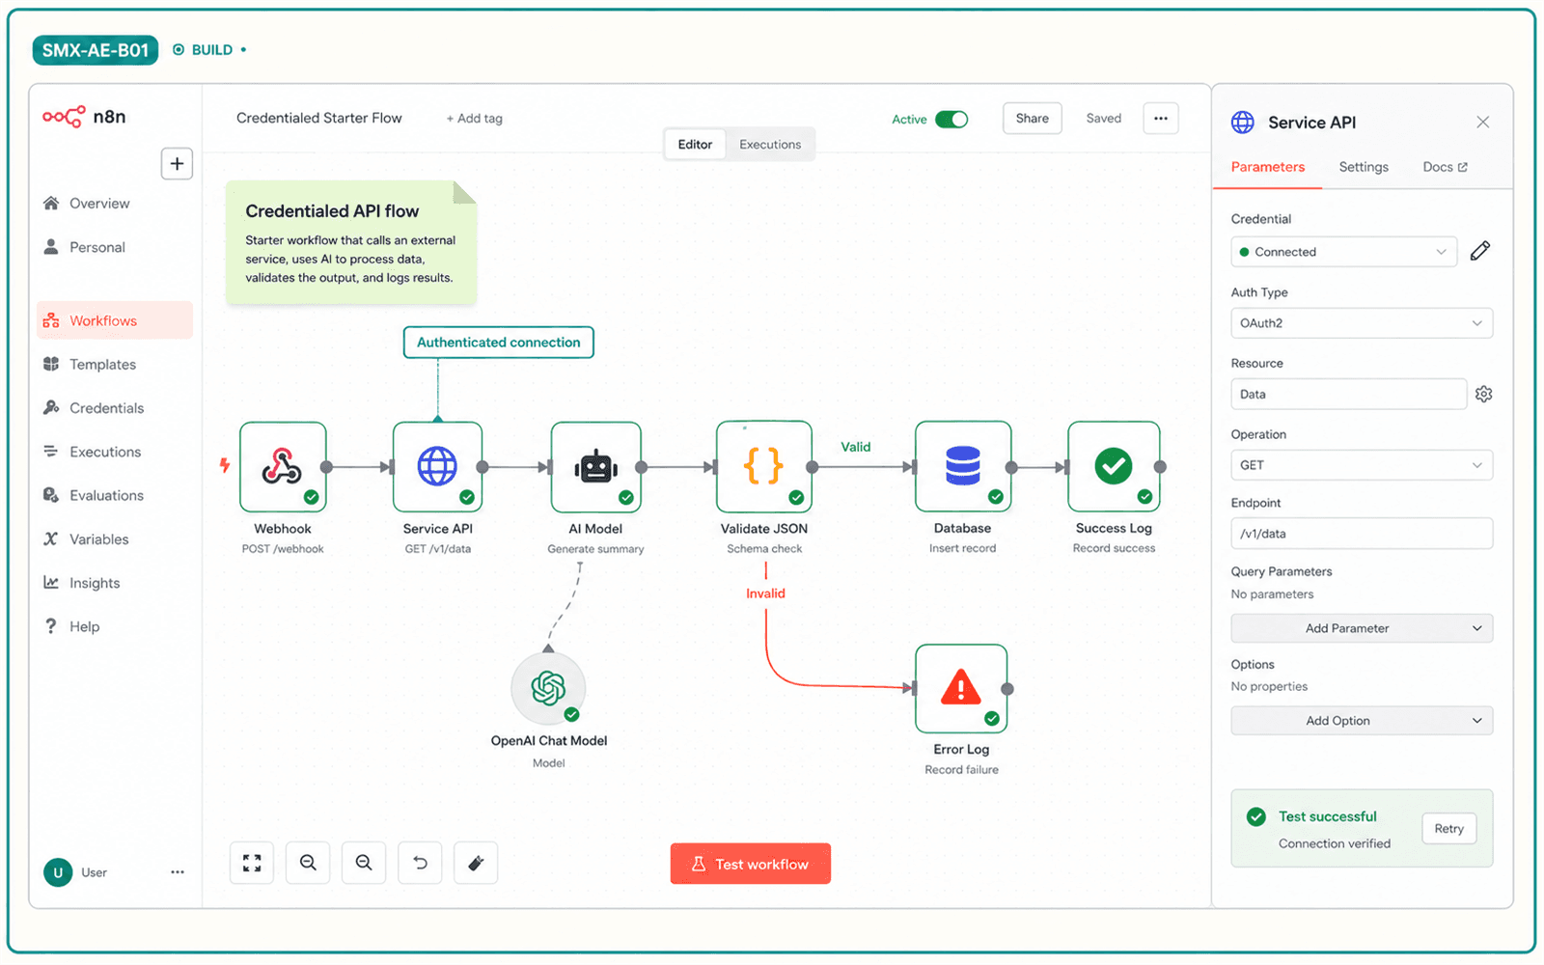This screenshot has height=965, width=1544.
Task: Click the Test workflow button
Action: tap(751, 864)
